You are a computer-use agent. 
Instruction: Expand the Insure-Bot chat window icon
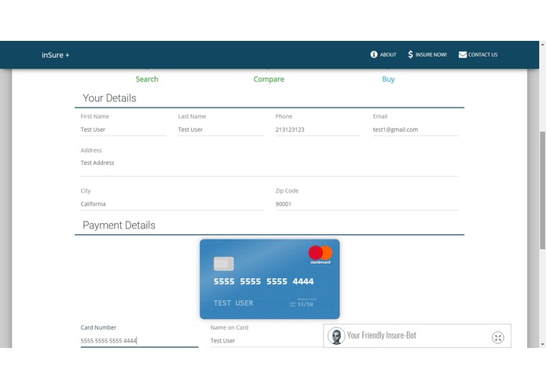[498, 337]
